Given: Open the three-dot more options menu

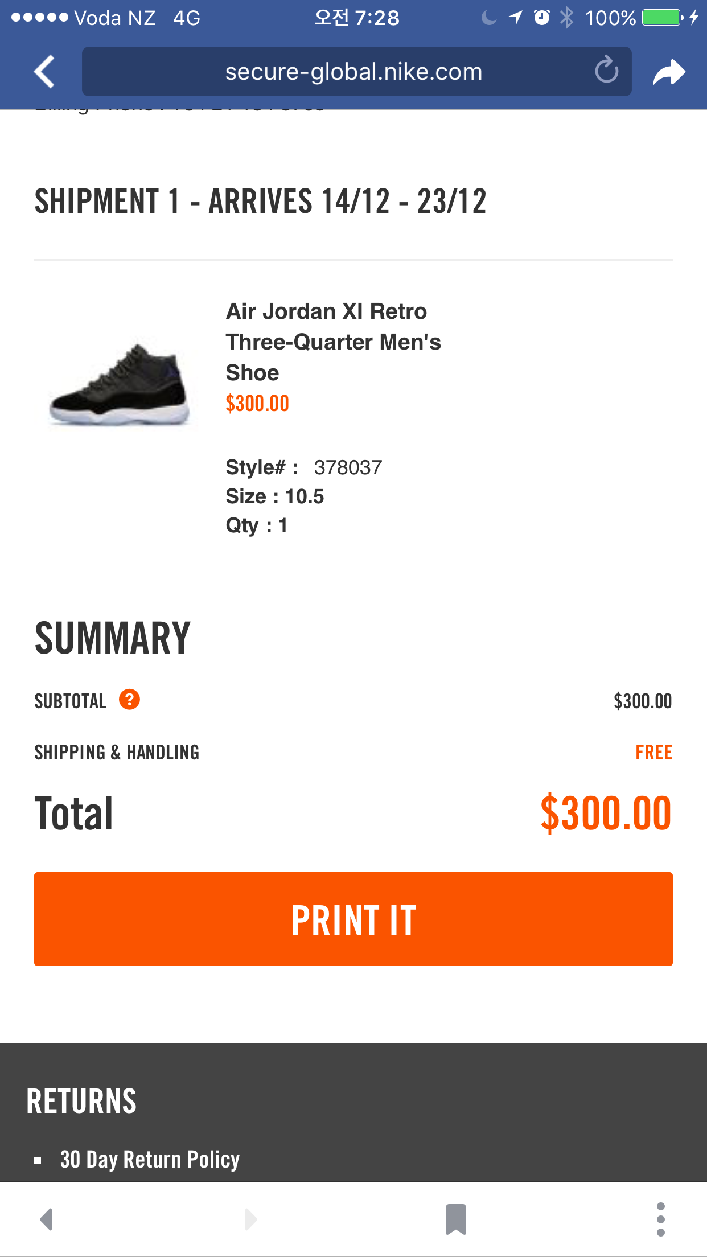Looking at the screenshot, I should (660, 1219).
